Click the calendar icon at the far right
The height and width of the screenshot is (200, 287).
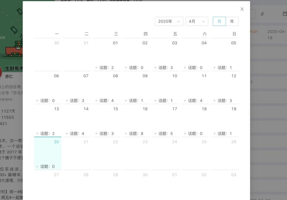coord(285,14)
